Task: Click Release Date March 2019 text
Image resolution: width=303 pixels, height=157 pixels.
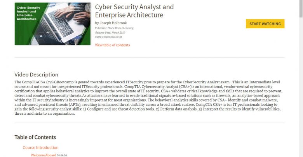Action: [x=110, y=33]
